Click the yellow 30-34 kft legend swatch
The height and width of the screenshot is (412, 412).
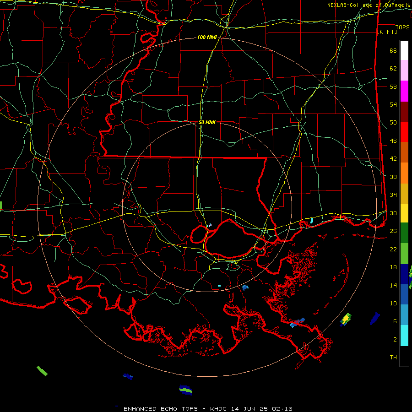404,213
